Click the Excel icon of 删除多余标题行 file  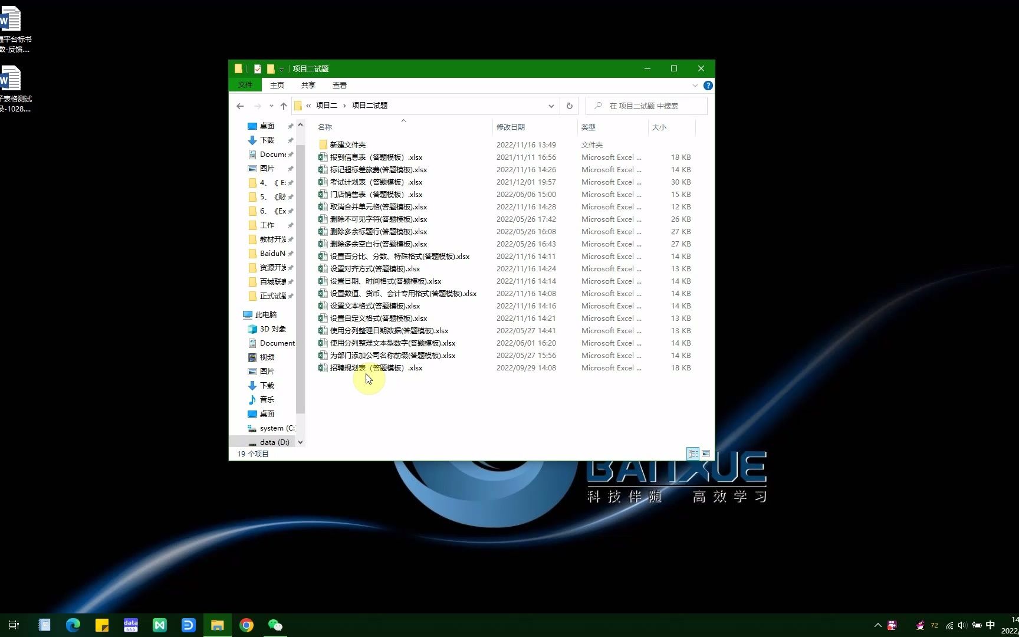point(323,232)
